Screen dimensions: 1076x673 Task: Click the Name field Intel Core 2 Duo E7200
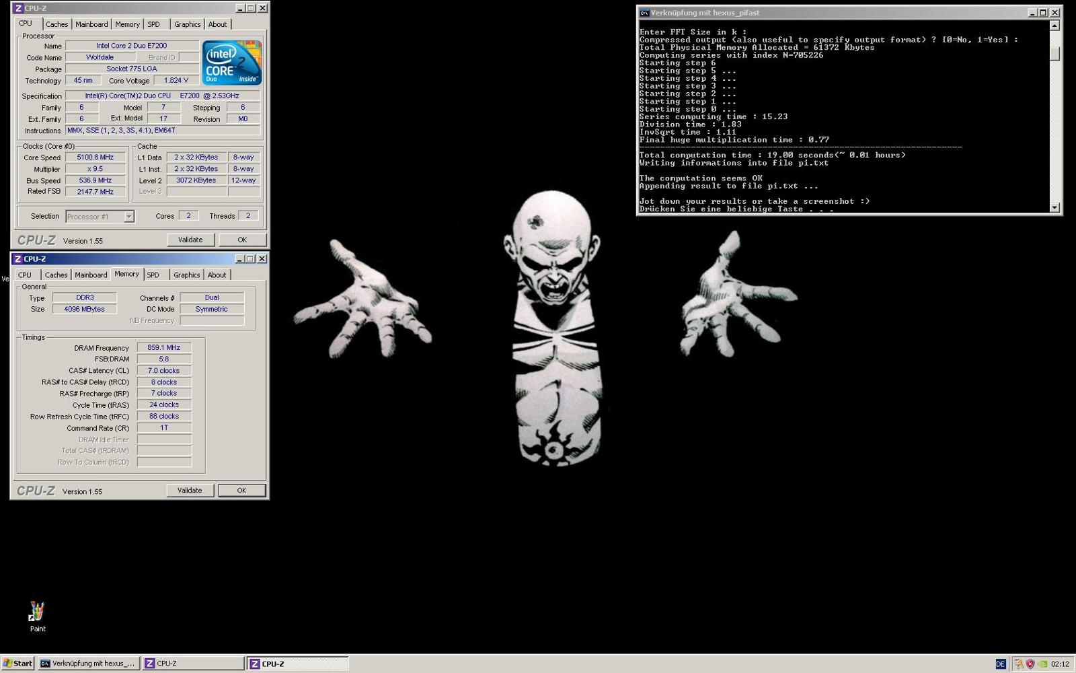point(132,46)
